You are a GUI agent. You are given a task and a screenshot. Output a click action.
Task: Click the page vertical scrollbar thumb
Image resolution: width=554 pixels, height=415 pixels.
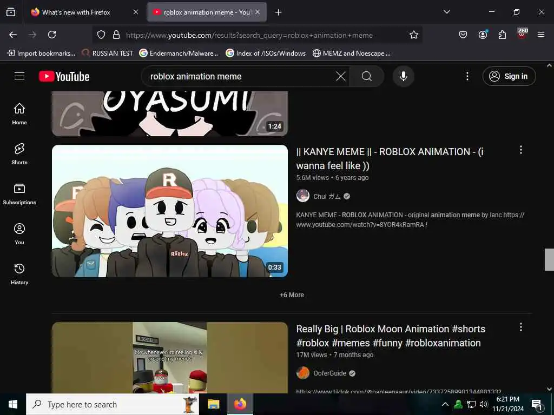coord(550,259)
